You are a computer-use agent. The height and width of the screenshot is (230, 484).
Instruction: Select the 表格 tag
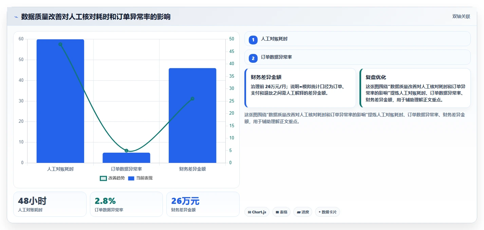(x=281, y=212)
